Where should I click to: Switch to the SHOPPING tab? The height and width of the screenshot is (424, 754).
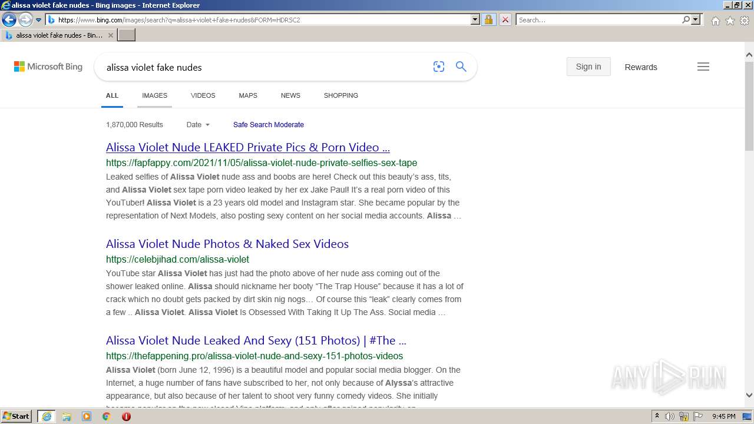point(341,95)
